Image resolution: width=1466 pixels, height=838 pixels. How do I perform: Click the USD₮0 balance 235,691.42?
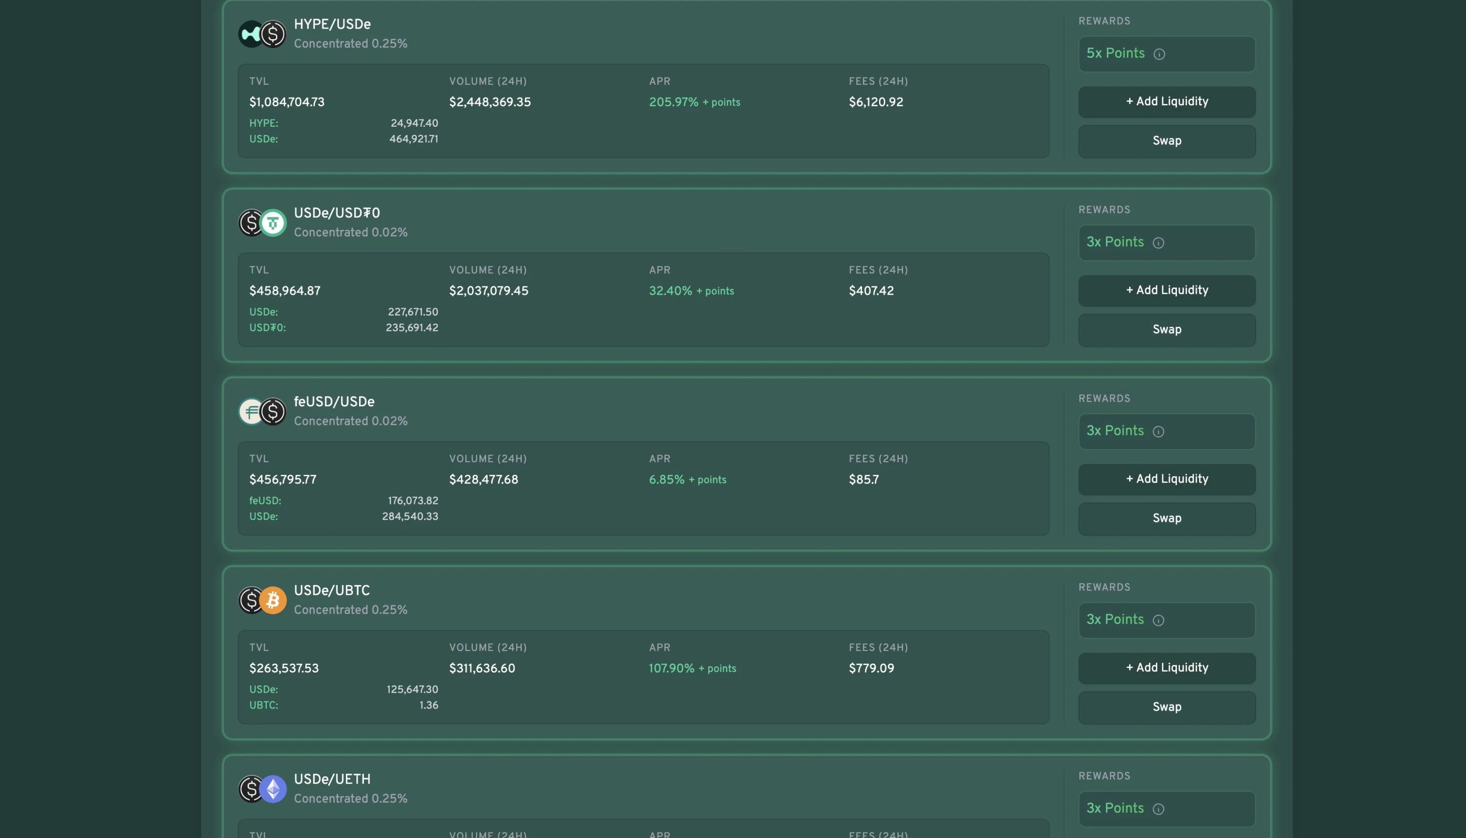click(412, 328)
